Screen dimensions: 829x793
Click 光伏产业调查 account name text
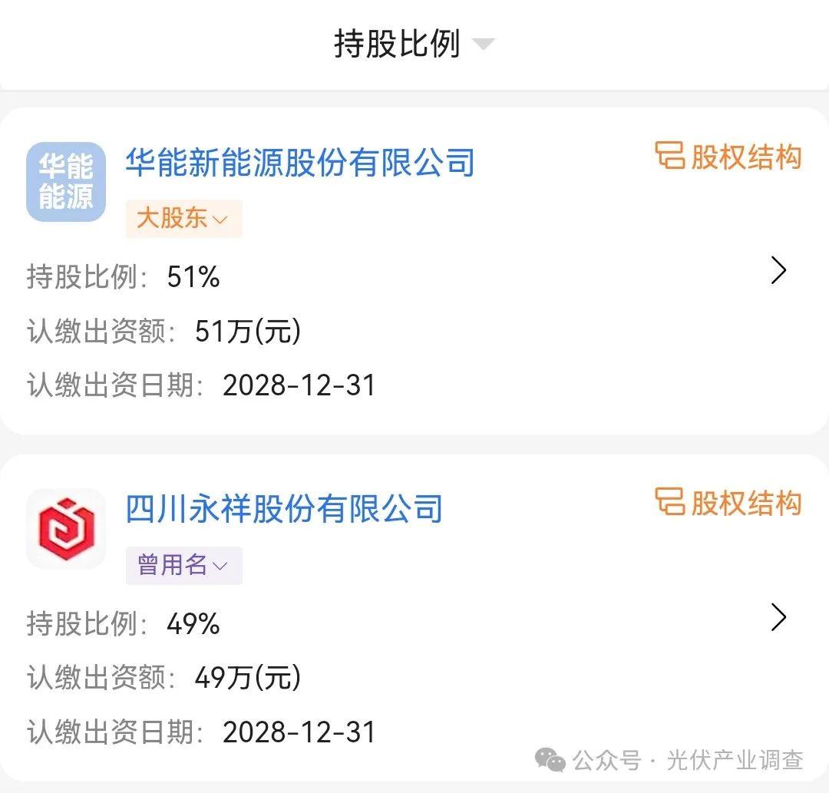[x=735, y=760]
